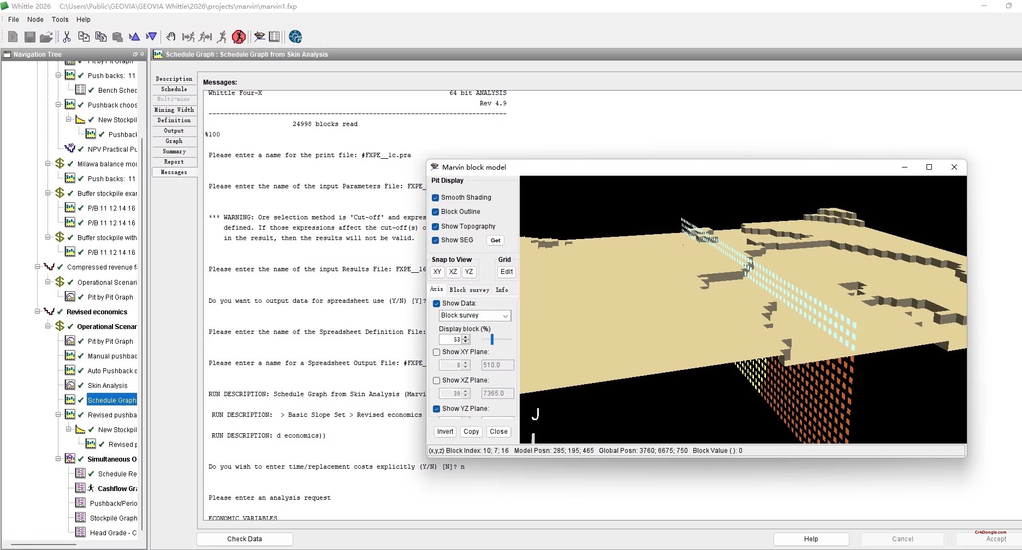Click the Display block percentage slider

[492, 339]
